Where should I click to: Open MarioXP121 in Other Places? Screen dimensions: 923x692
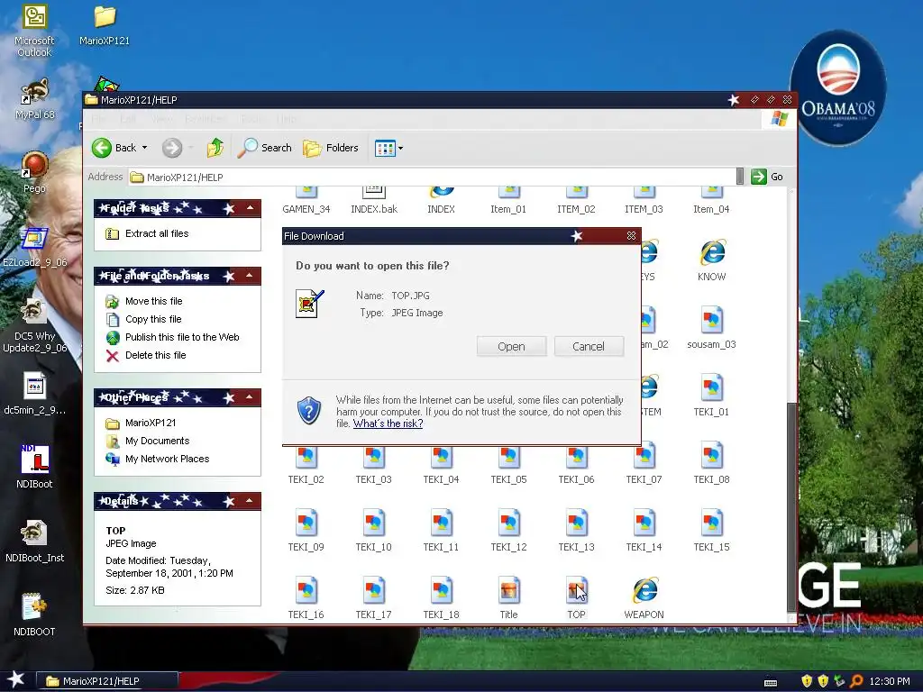[x=141, y=423]
